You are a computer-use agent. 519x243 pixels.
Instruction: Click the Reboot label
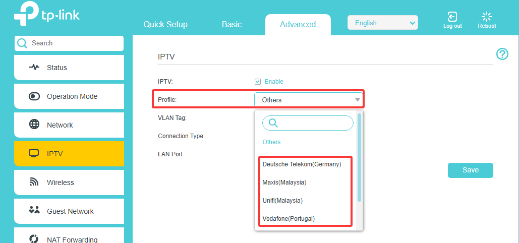pyautogui.click(x=487, y=26)
